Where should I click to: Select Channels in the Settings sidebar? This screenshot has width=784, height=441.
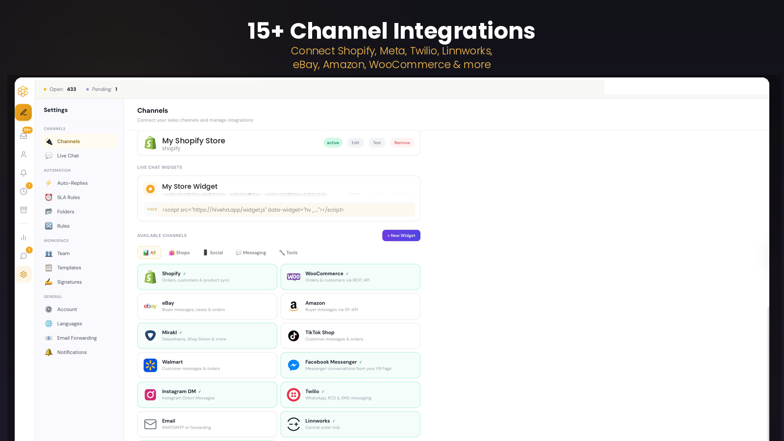(x=80, y=142)
